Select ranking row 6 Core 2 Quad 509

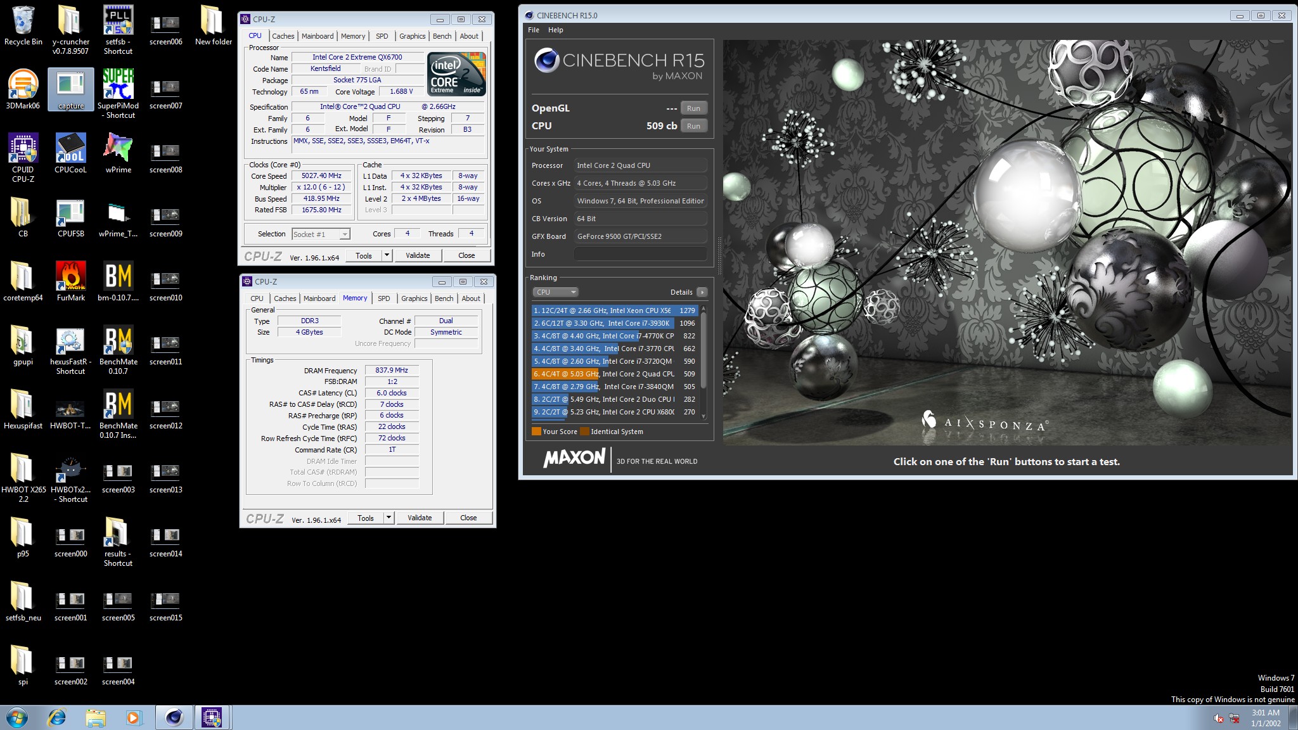pyautogui.click(x=614, y=374)
